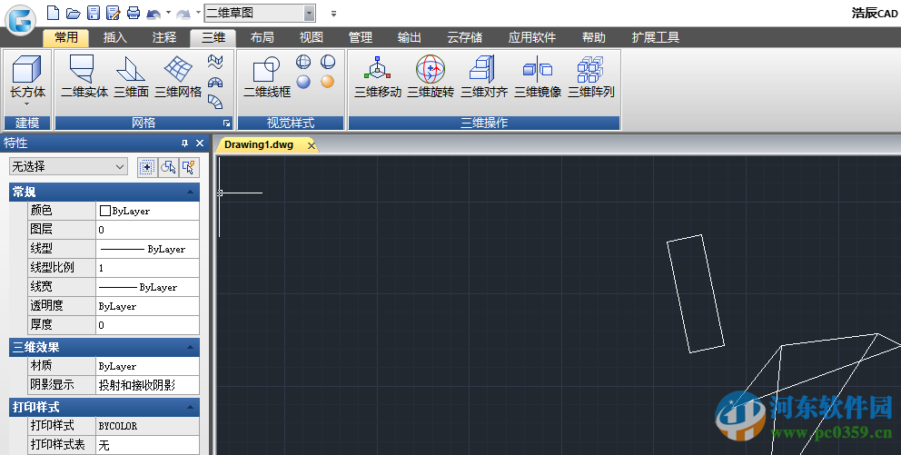This screenshot has width=901, height=455.
Task: Collapse the 打印样式 properties section
Action: pyautogui.click(x=190, y=407)
